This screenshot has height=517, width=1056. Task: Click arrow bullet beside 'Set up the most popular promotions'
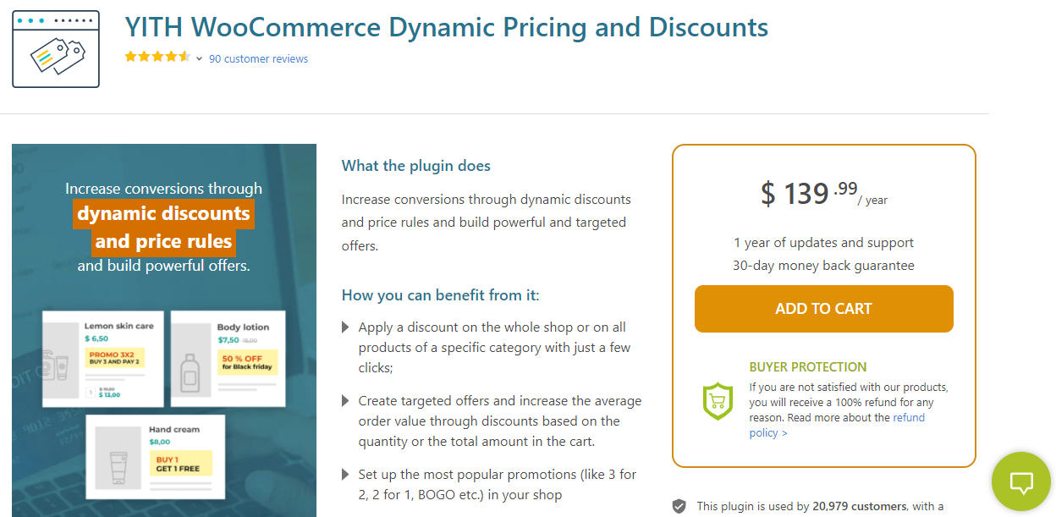point(345,475)
